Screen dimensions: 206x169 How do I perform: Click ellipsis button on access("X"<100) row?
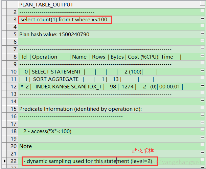click(x=202, y=131)
